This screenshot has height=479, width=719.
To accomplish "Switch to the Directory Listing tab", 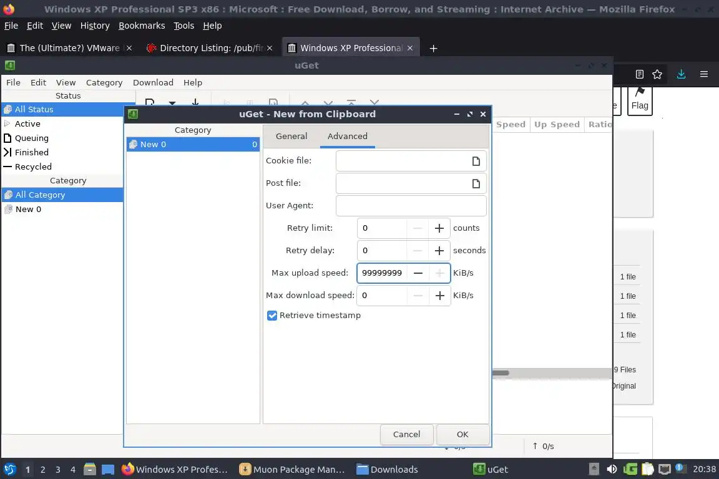I will 209,48.
